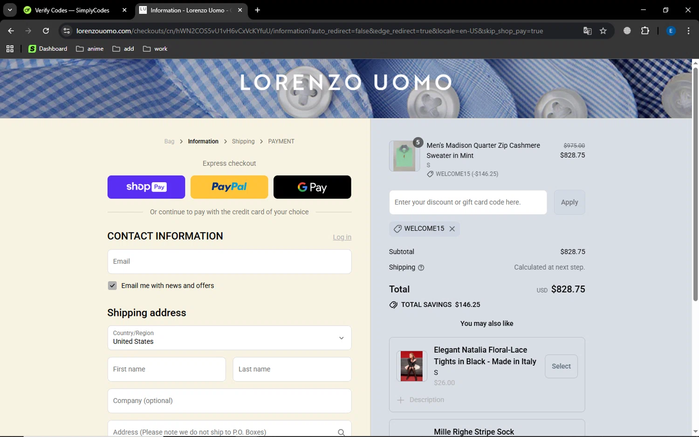View site information icon in address bar
Screen dimensions: 699x437
(x=67, y=31)
